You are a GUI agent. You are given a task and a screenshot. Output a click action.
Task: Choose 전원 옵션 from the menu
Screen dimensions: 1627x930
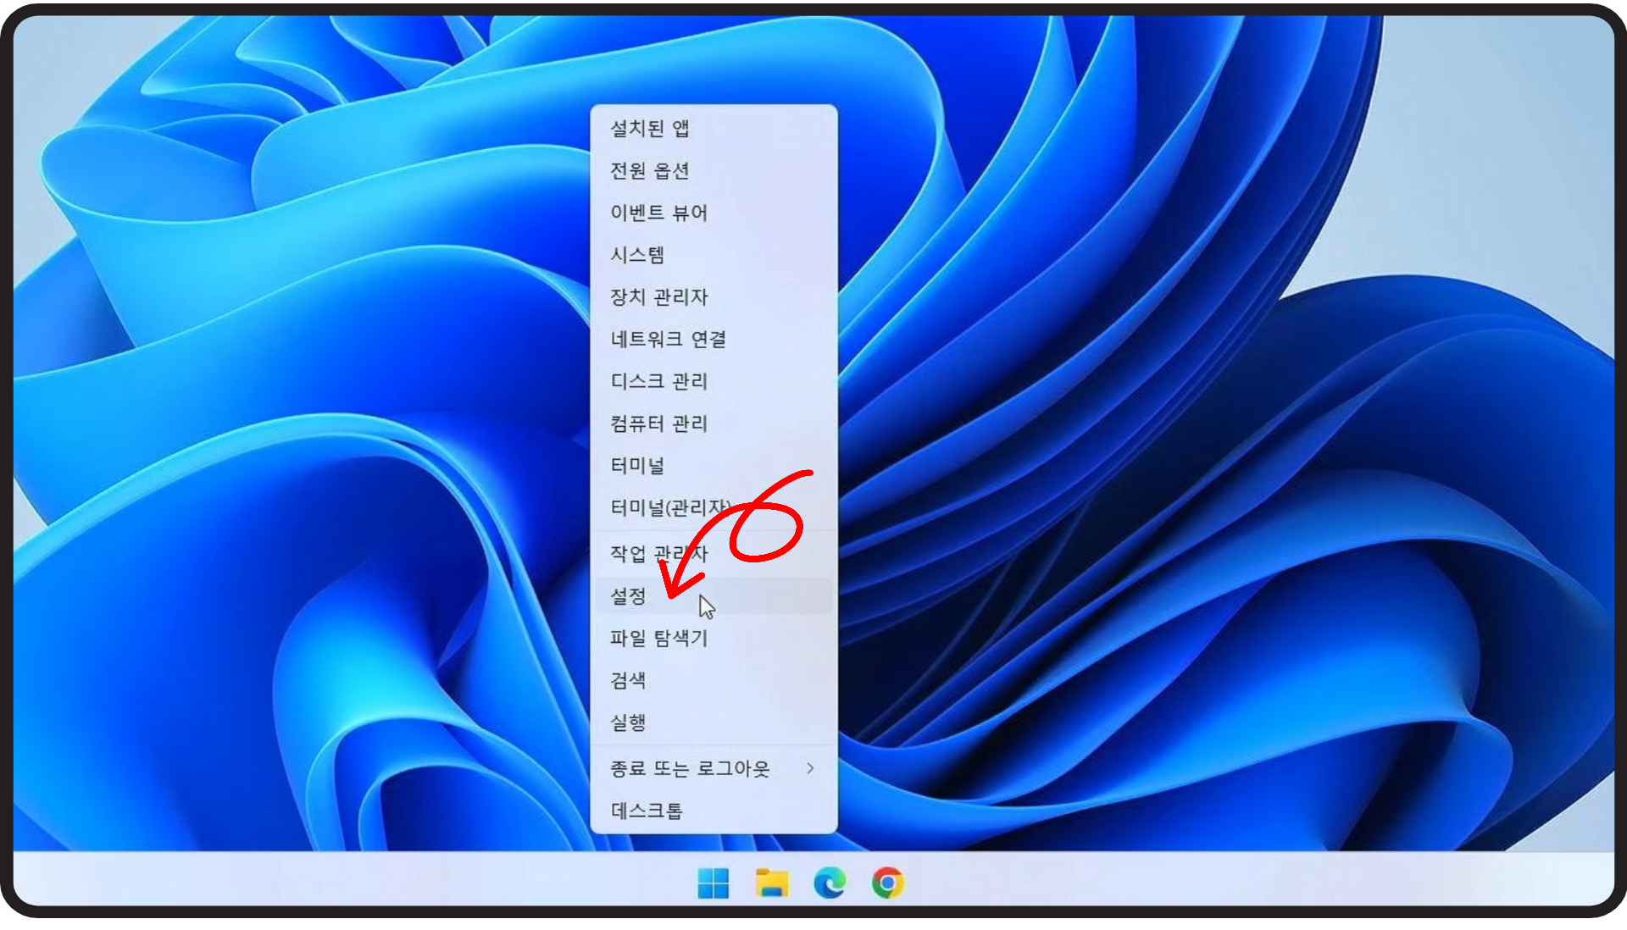click(650, 171)
